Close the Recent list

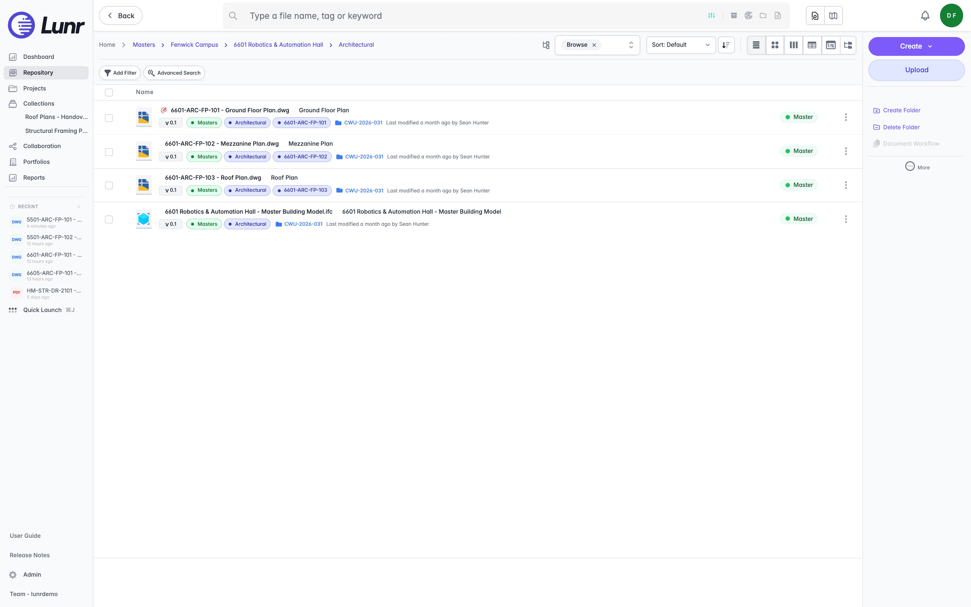[79, 207]
